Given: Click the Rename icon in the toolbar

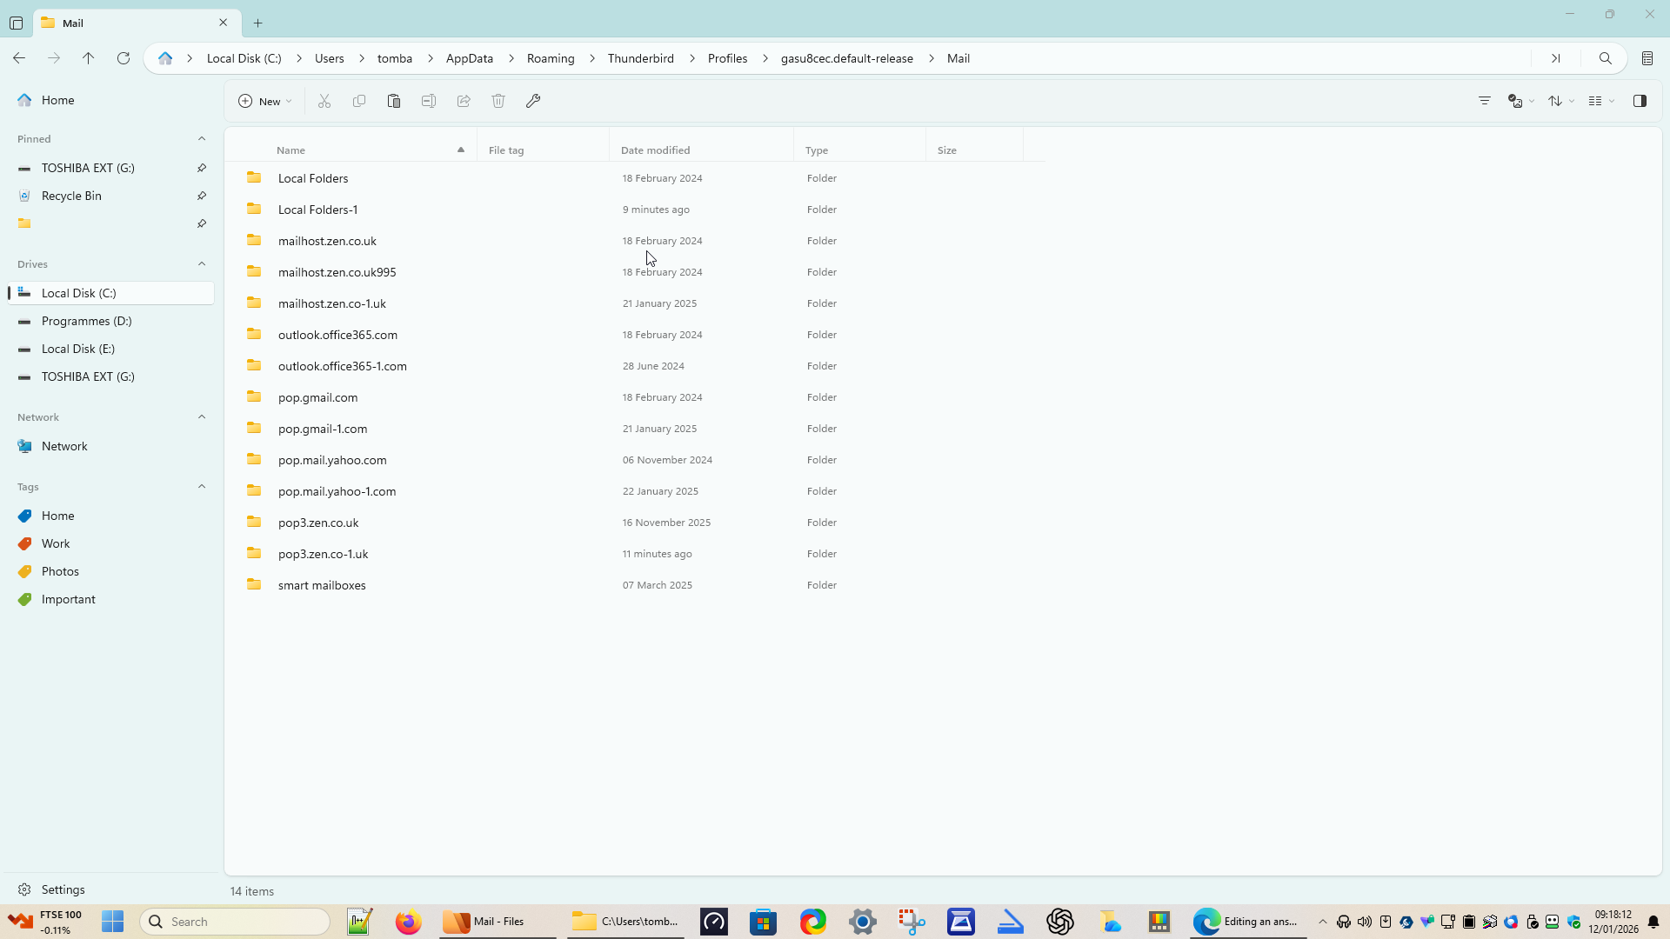Looking at the screenshot, I should coord(429,101).
